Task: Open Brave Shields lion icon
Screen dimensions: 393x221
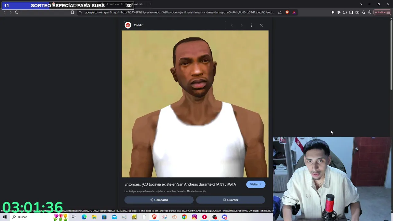Action: (287, 12)
